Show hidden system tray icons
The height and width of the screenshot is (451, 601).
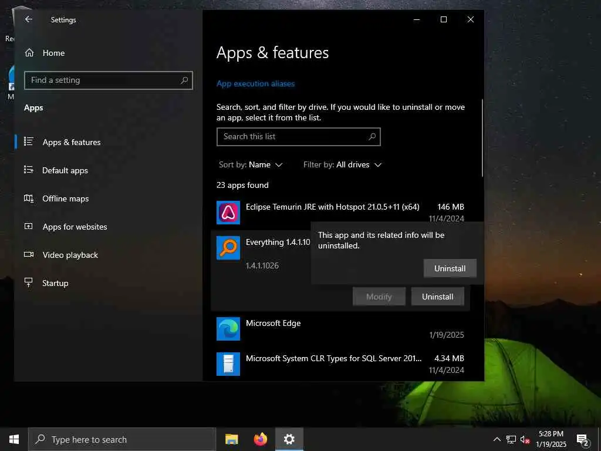(x=497, y=439)
